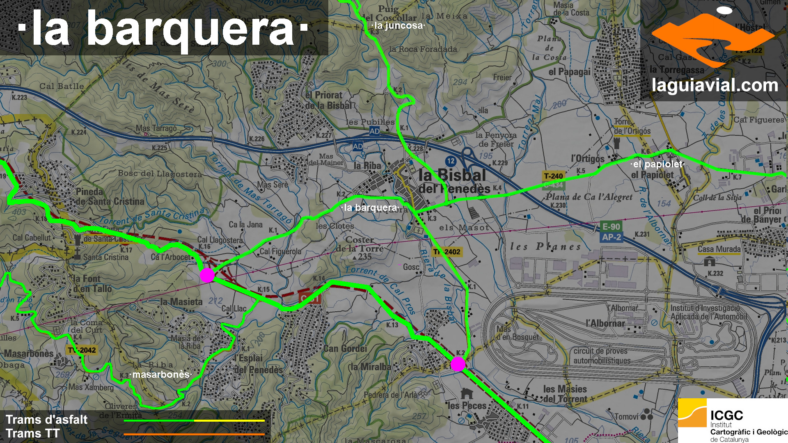Screen dimensions: 788x443
Task: Select the white '·el papiolet·' route label
Action: click(x=657, y=164)
